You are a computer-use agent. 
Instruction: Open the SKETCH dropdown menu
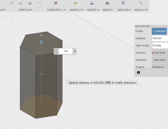[x=25, y=10]
